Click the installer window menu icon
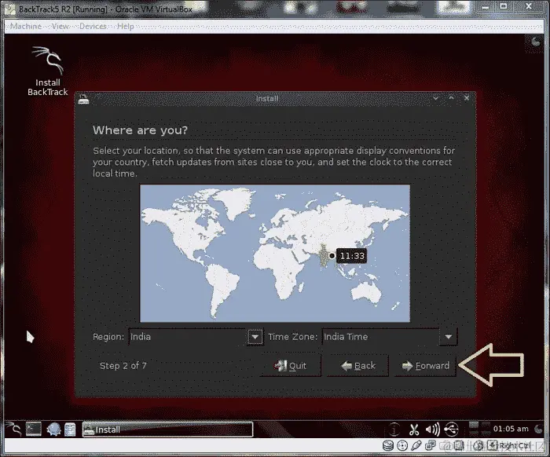This screenshot has width=550, height=457. point(83,99)
